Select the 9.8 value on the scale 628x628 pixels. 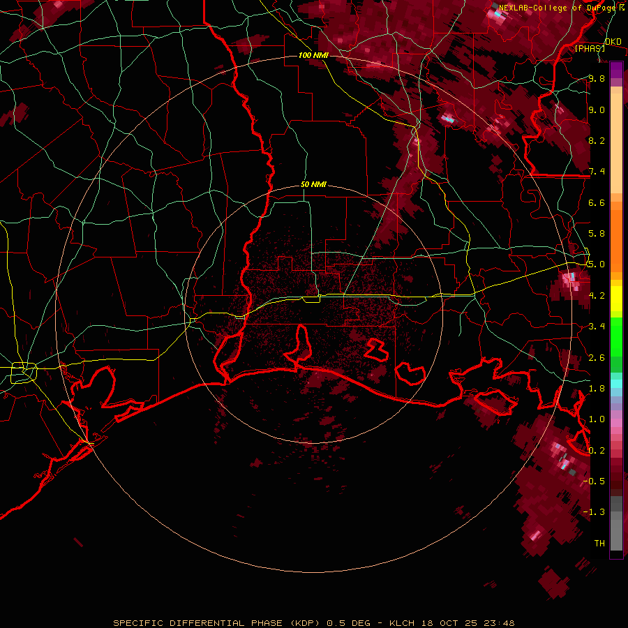pos(597,78)
